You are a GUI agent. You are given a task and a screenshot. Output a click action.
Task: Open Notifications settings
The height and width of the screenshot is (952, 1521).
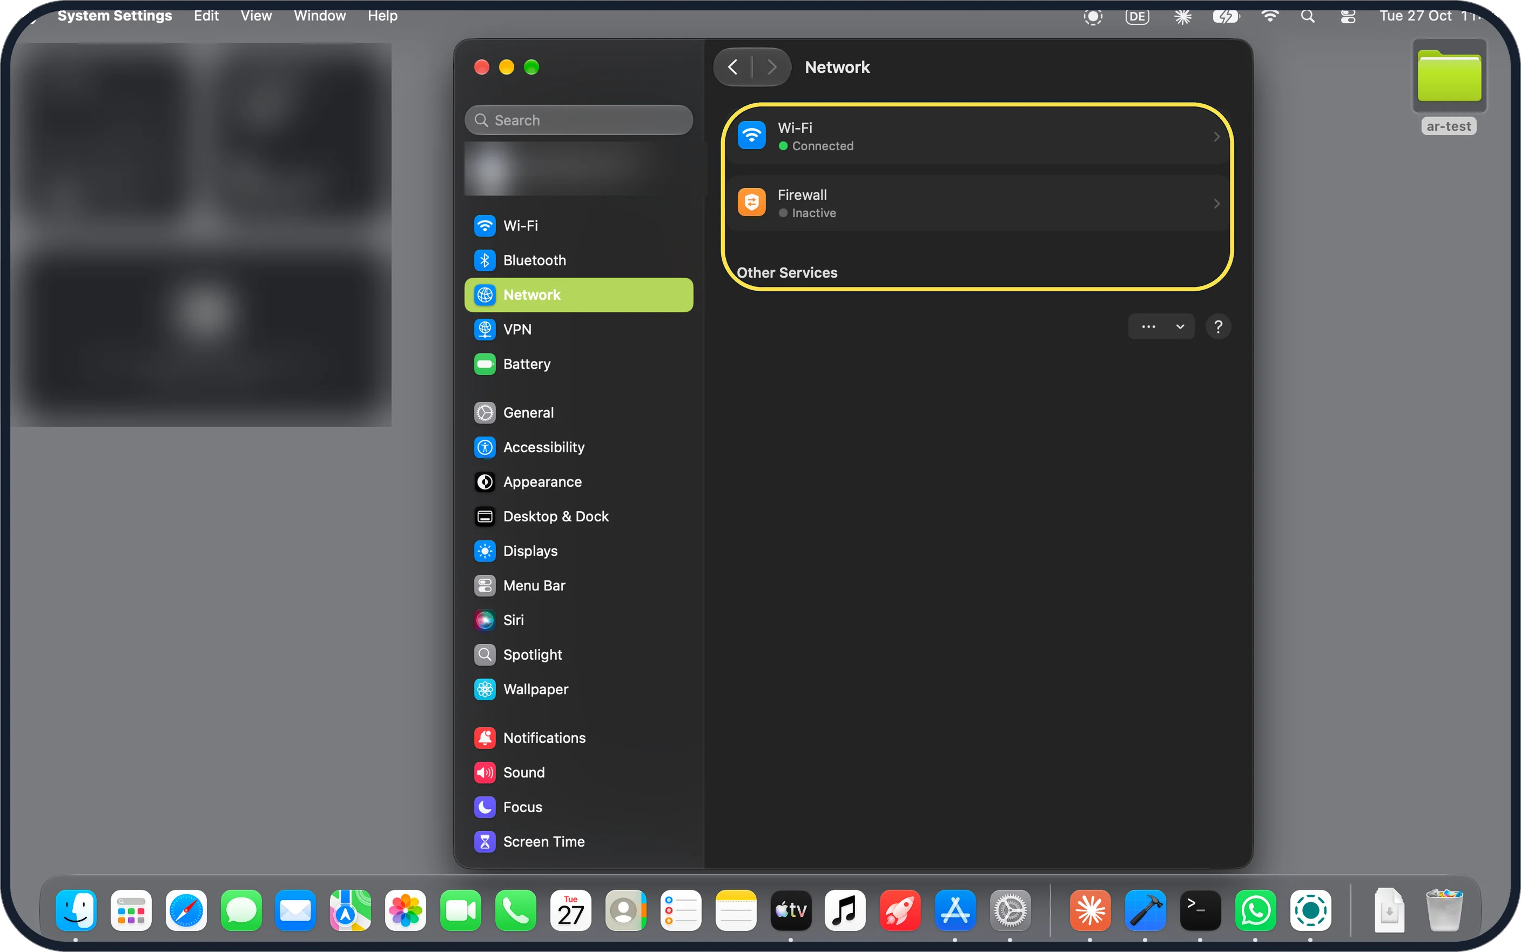click(578, 738)
